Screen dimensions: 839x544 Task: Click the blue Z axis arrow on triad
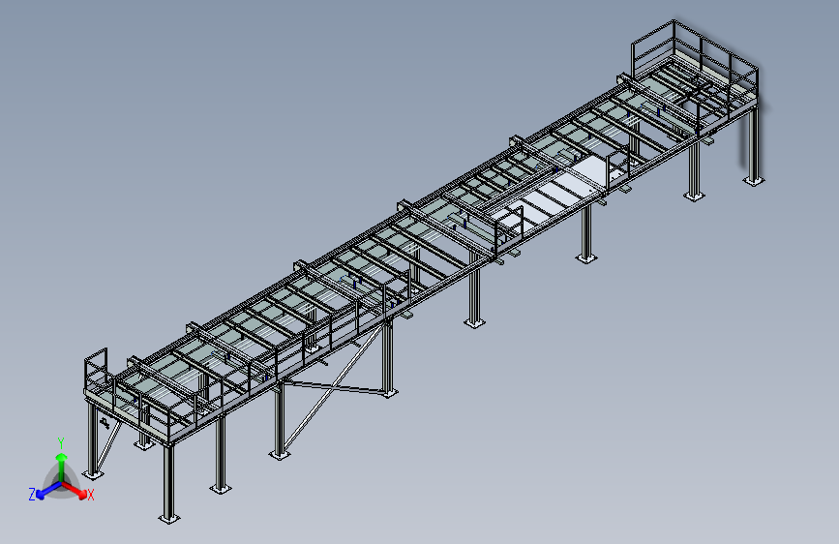click(x=49, y=491)
